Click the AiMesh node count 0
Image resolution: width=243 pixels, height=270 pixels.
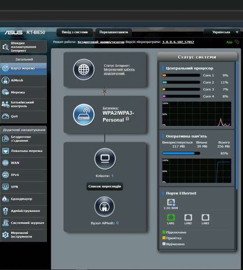pos(117,223)
